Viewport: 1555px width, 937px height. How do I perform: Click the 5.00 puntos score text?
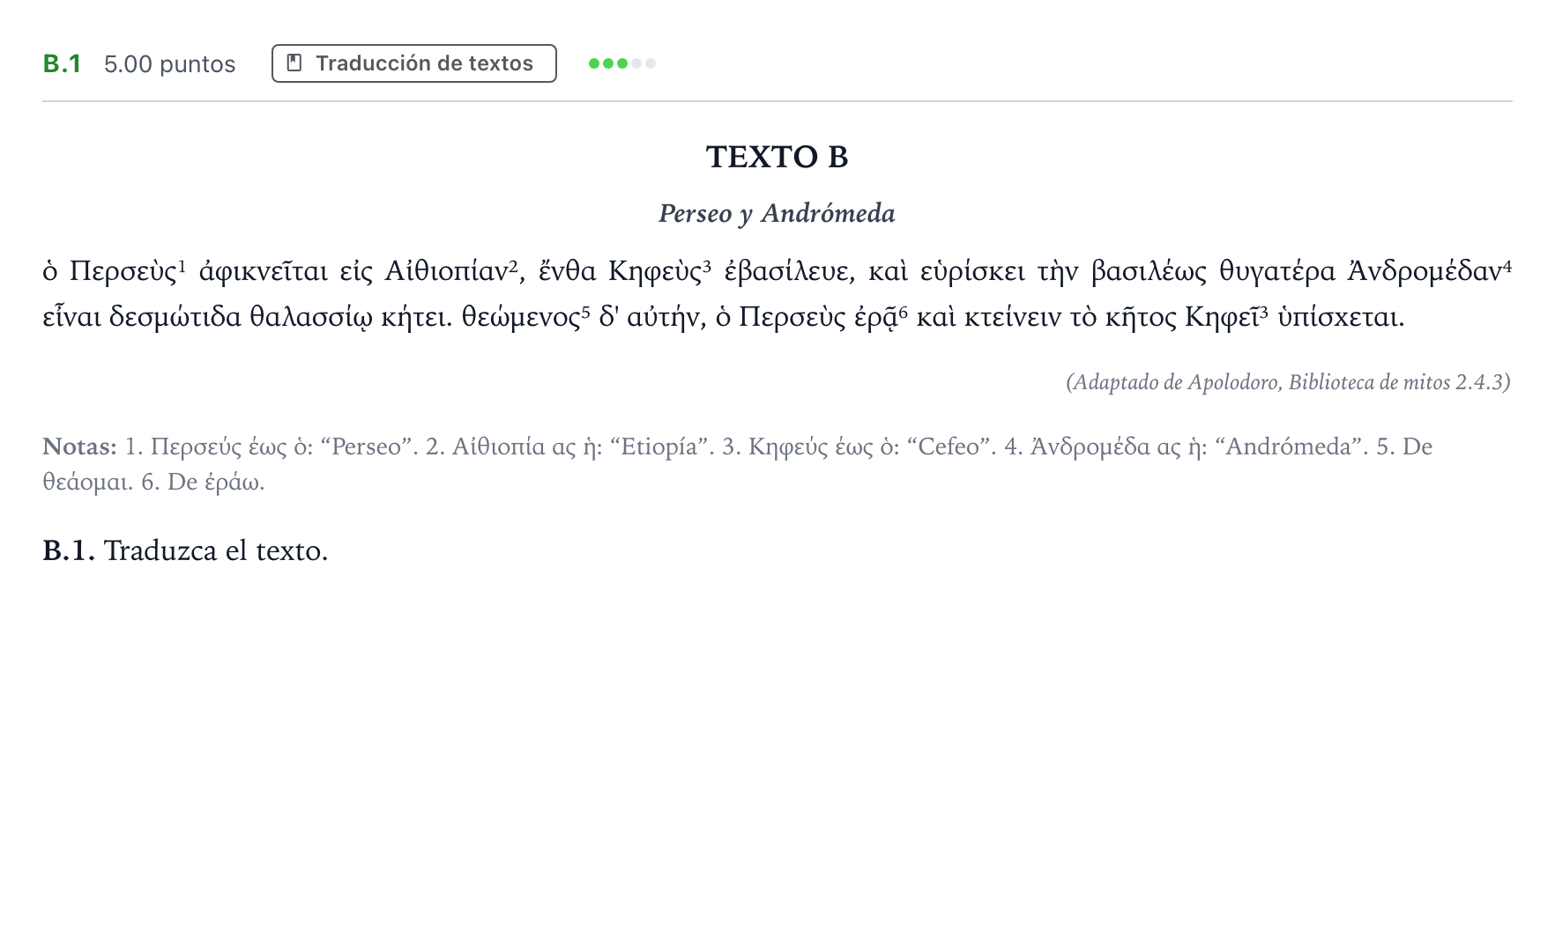169,64
